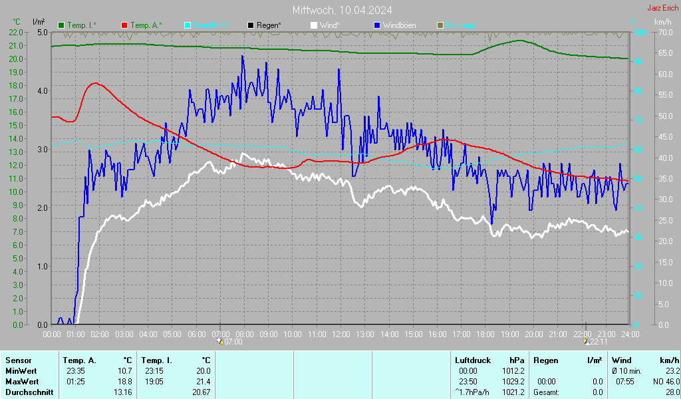The width and height of the screenshot is (681, 399).
Task: Click the Regen legend label
Action: [x=269, y=25]
